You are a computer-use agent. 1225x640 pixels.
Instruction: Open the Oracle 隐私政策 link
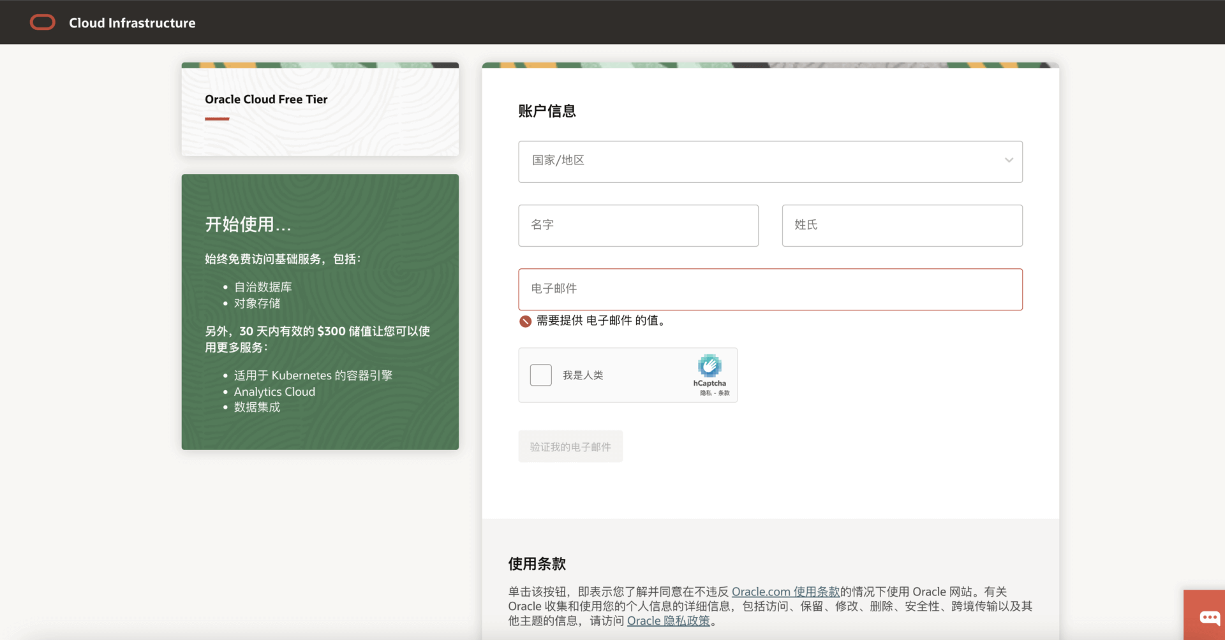[x=669, y=621]
